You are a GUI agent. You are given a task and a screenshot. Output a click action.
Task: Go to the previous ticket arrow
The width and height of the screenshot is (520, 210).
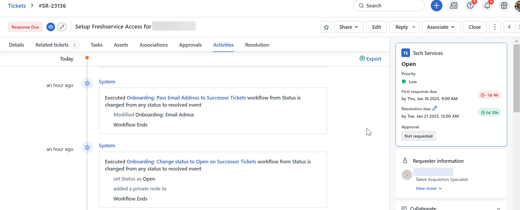click(509, 27)
